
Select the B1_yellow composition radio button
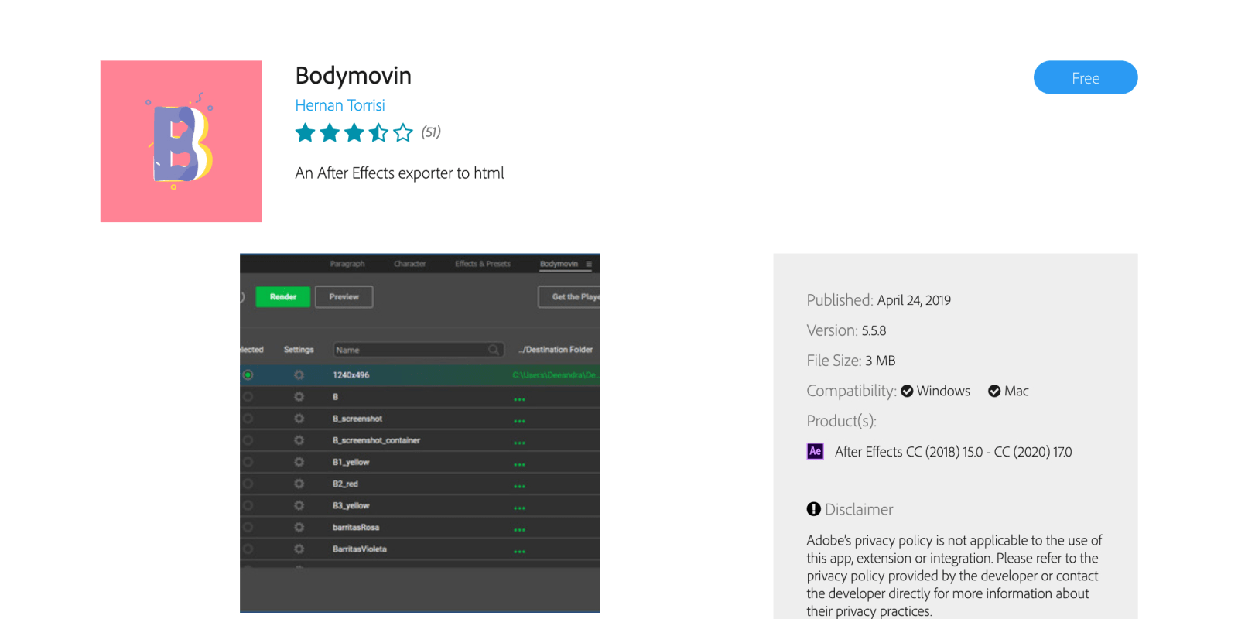coord(248,462)
